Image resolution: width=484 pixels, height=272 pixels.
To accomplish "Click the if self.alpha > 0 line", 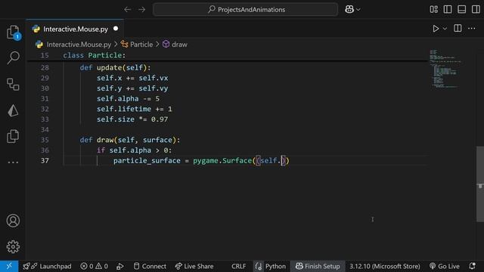I will [x=134, y=150].
